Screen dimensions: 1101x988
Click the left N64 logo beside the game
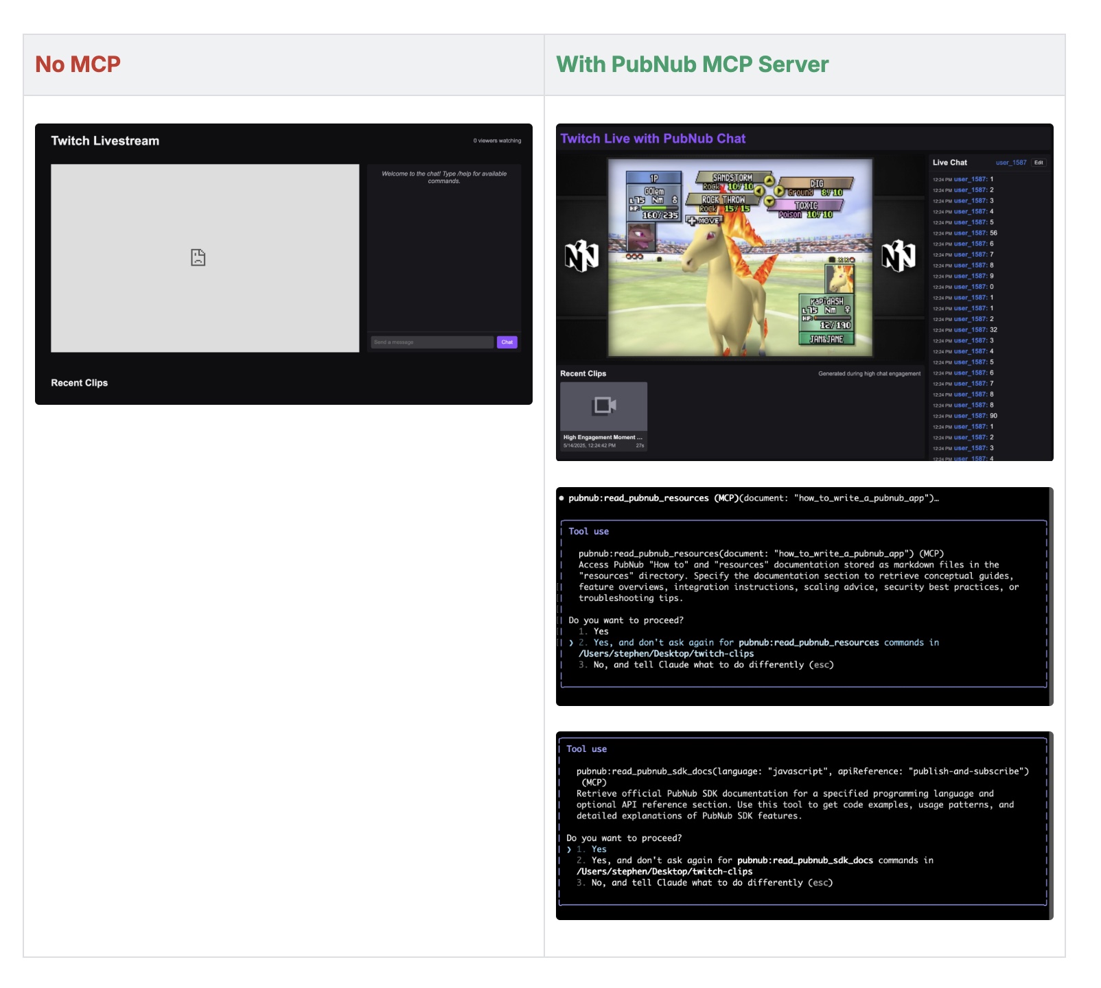(x=581, y=257)
